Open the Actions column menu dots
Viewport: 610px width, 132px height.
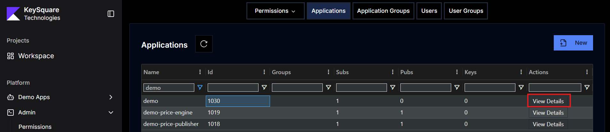click(587, 72)
